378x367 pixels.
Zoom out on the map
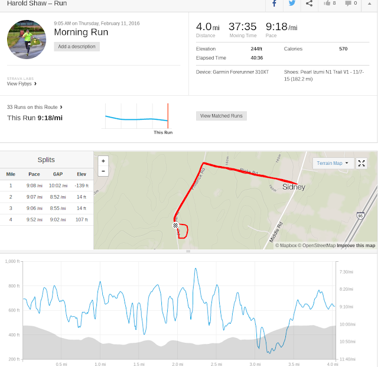coord(103,171)
